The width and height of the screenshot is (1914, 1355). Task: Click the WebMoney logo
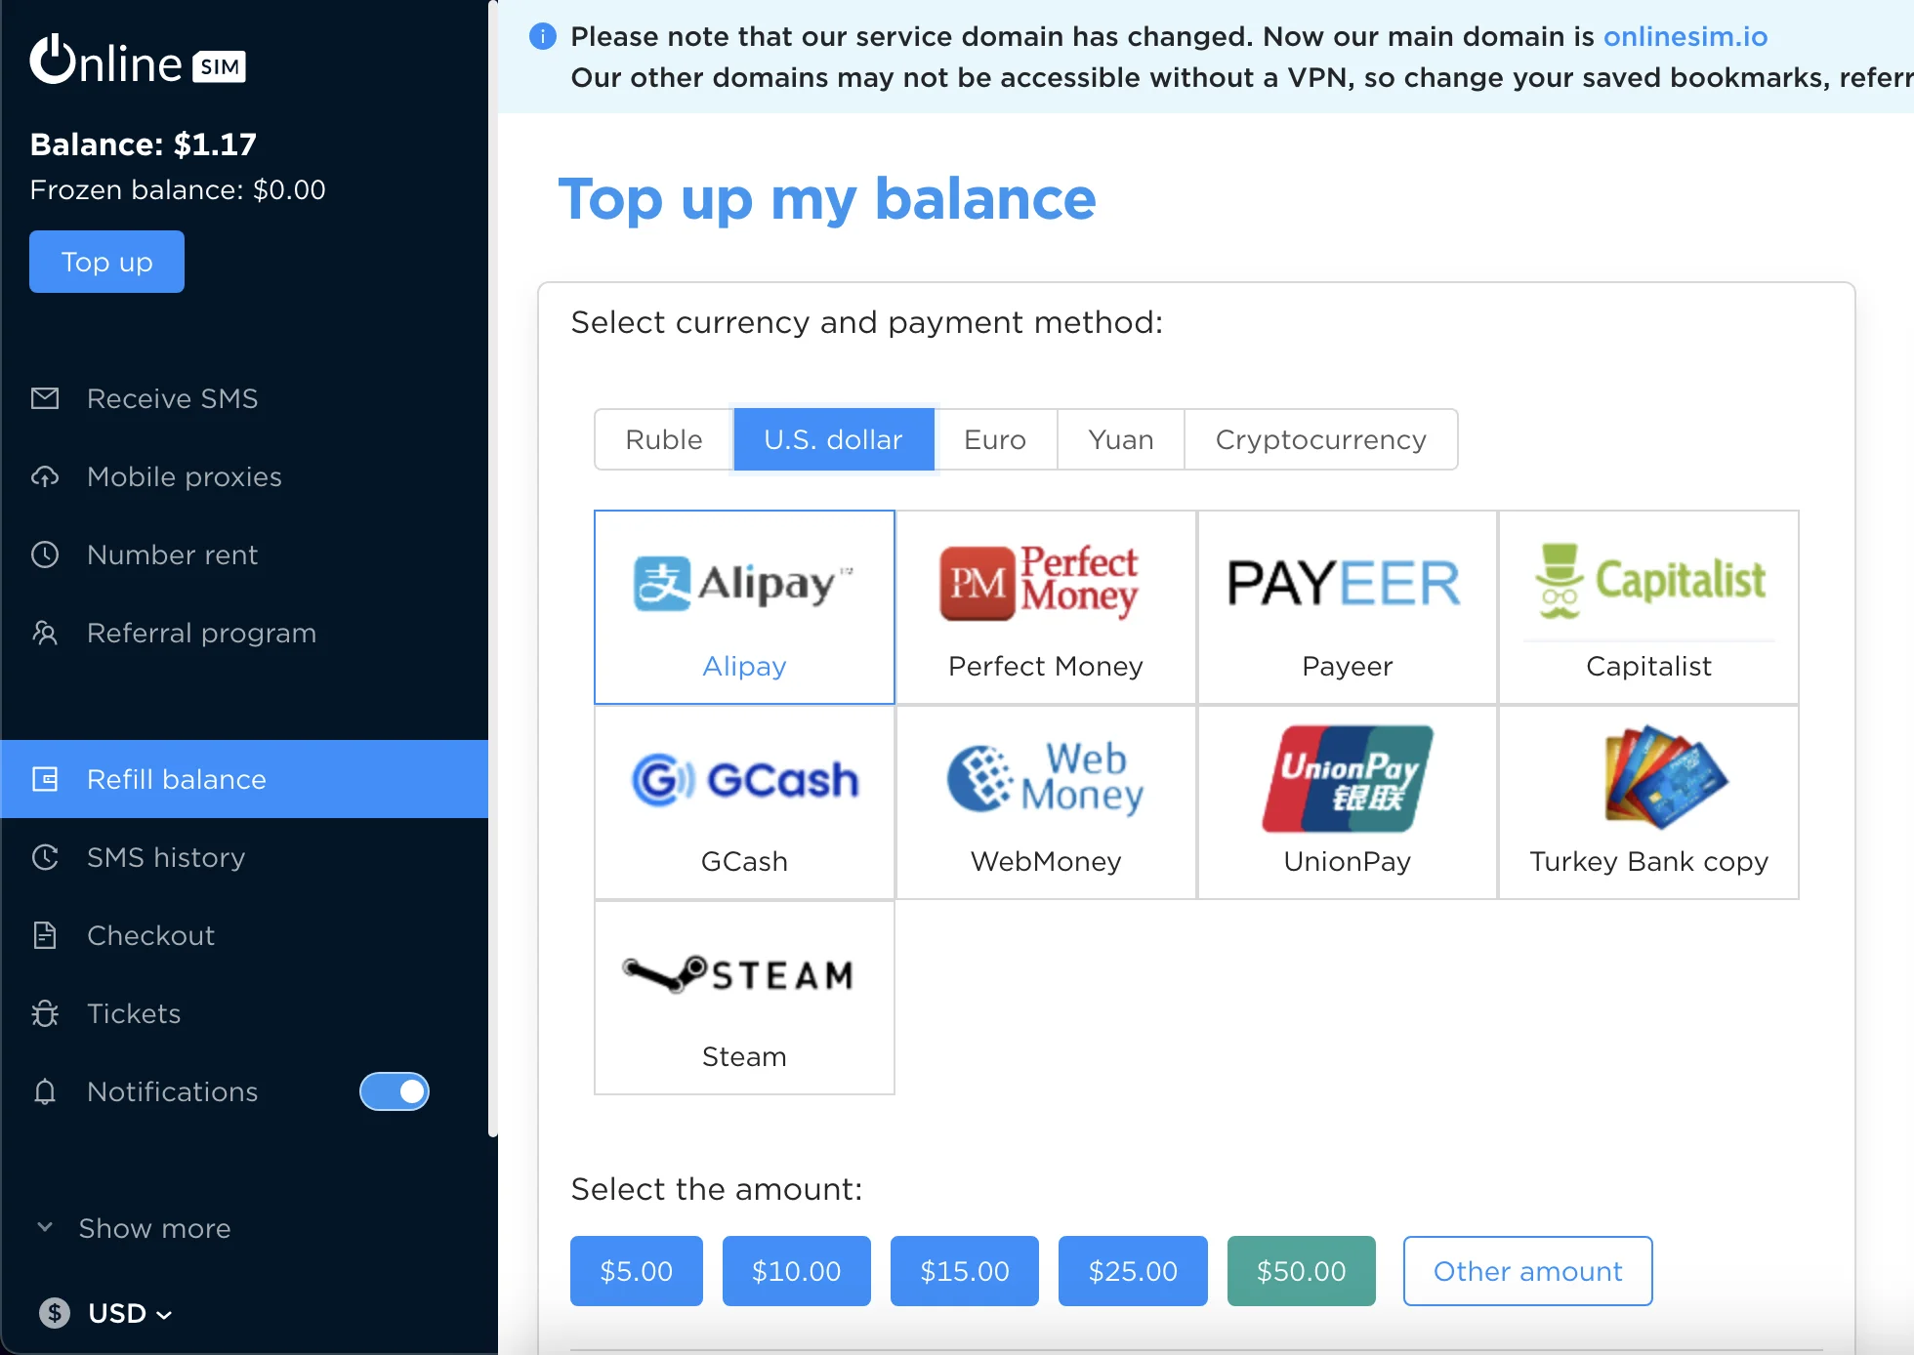click(x=1045, y=778)
